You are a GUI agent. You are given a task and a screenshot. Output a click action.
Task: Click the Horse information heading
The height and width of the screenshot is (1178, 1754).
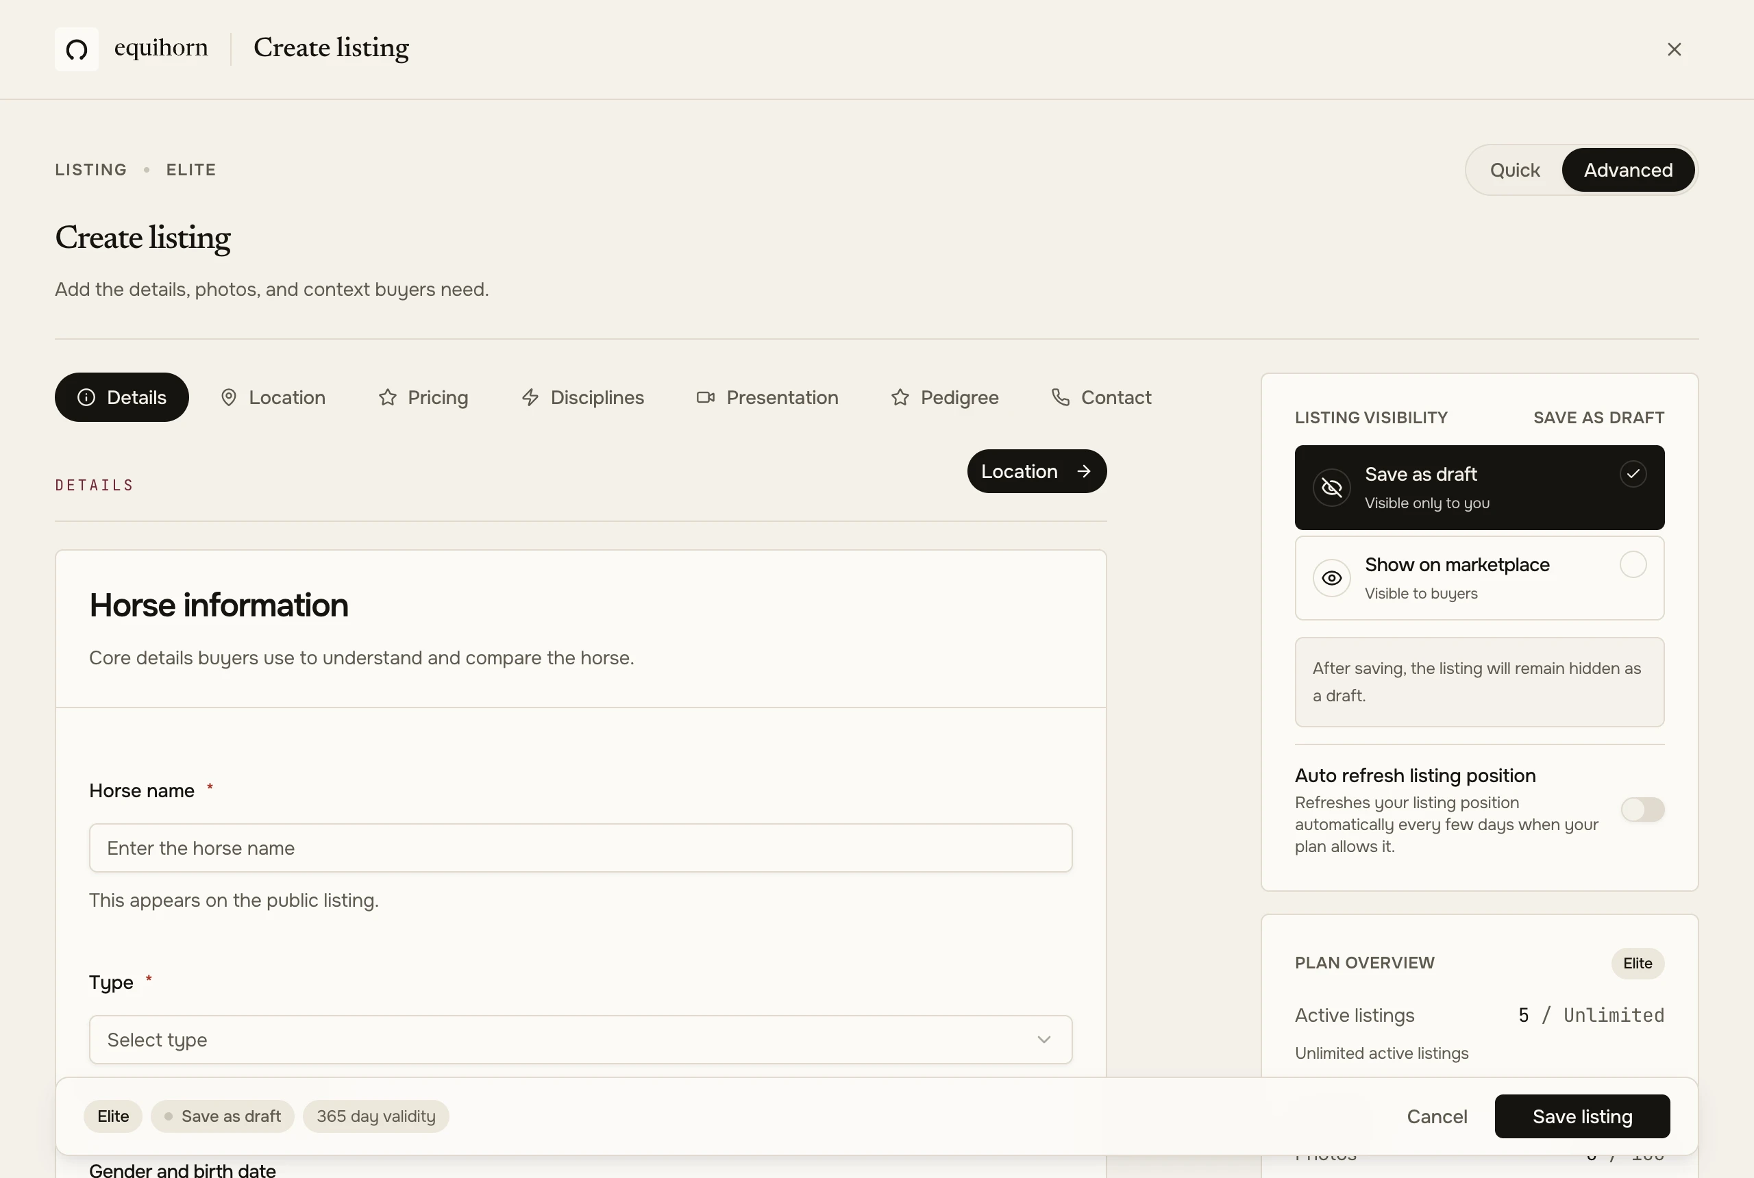click(x=219, y=605)
